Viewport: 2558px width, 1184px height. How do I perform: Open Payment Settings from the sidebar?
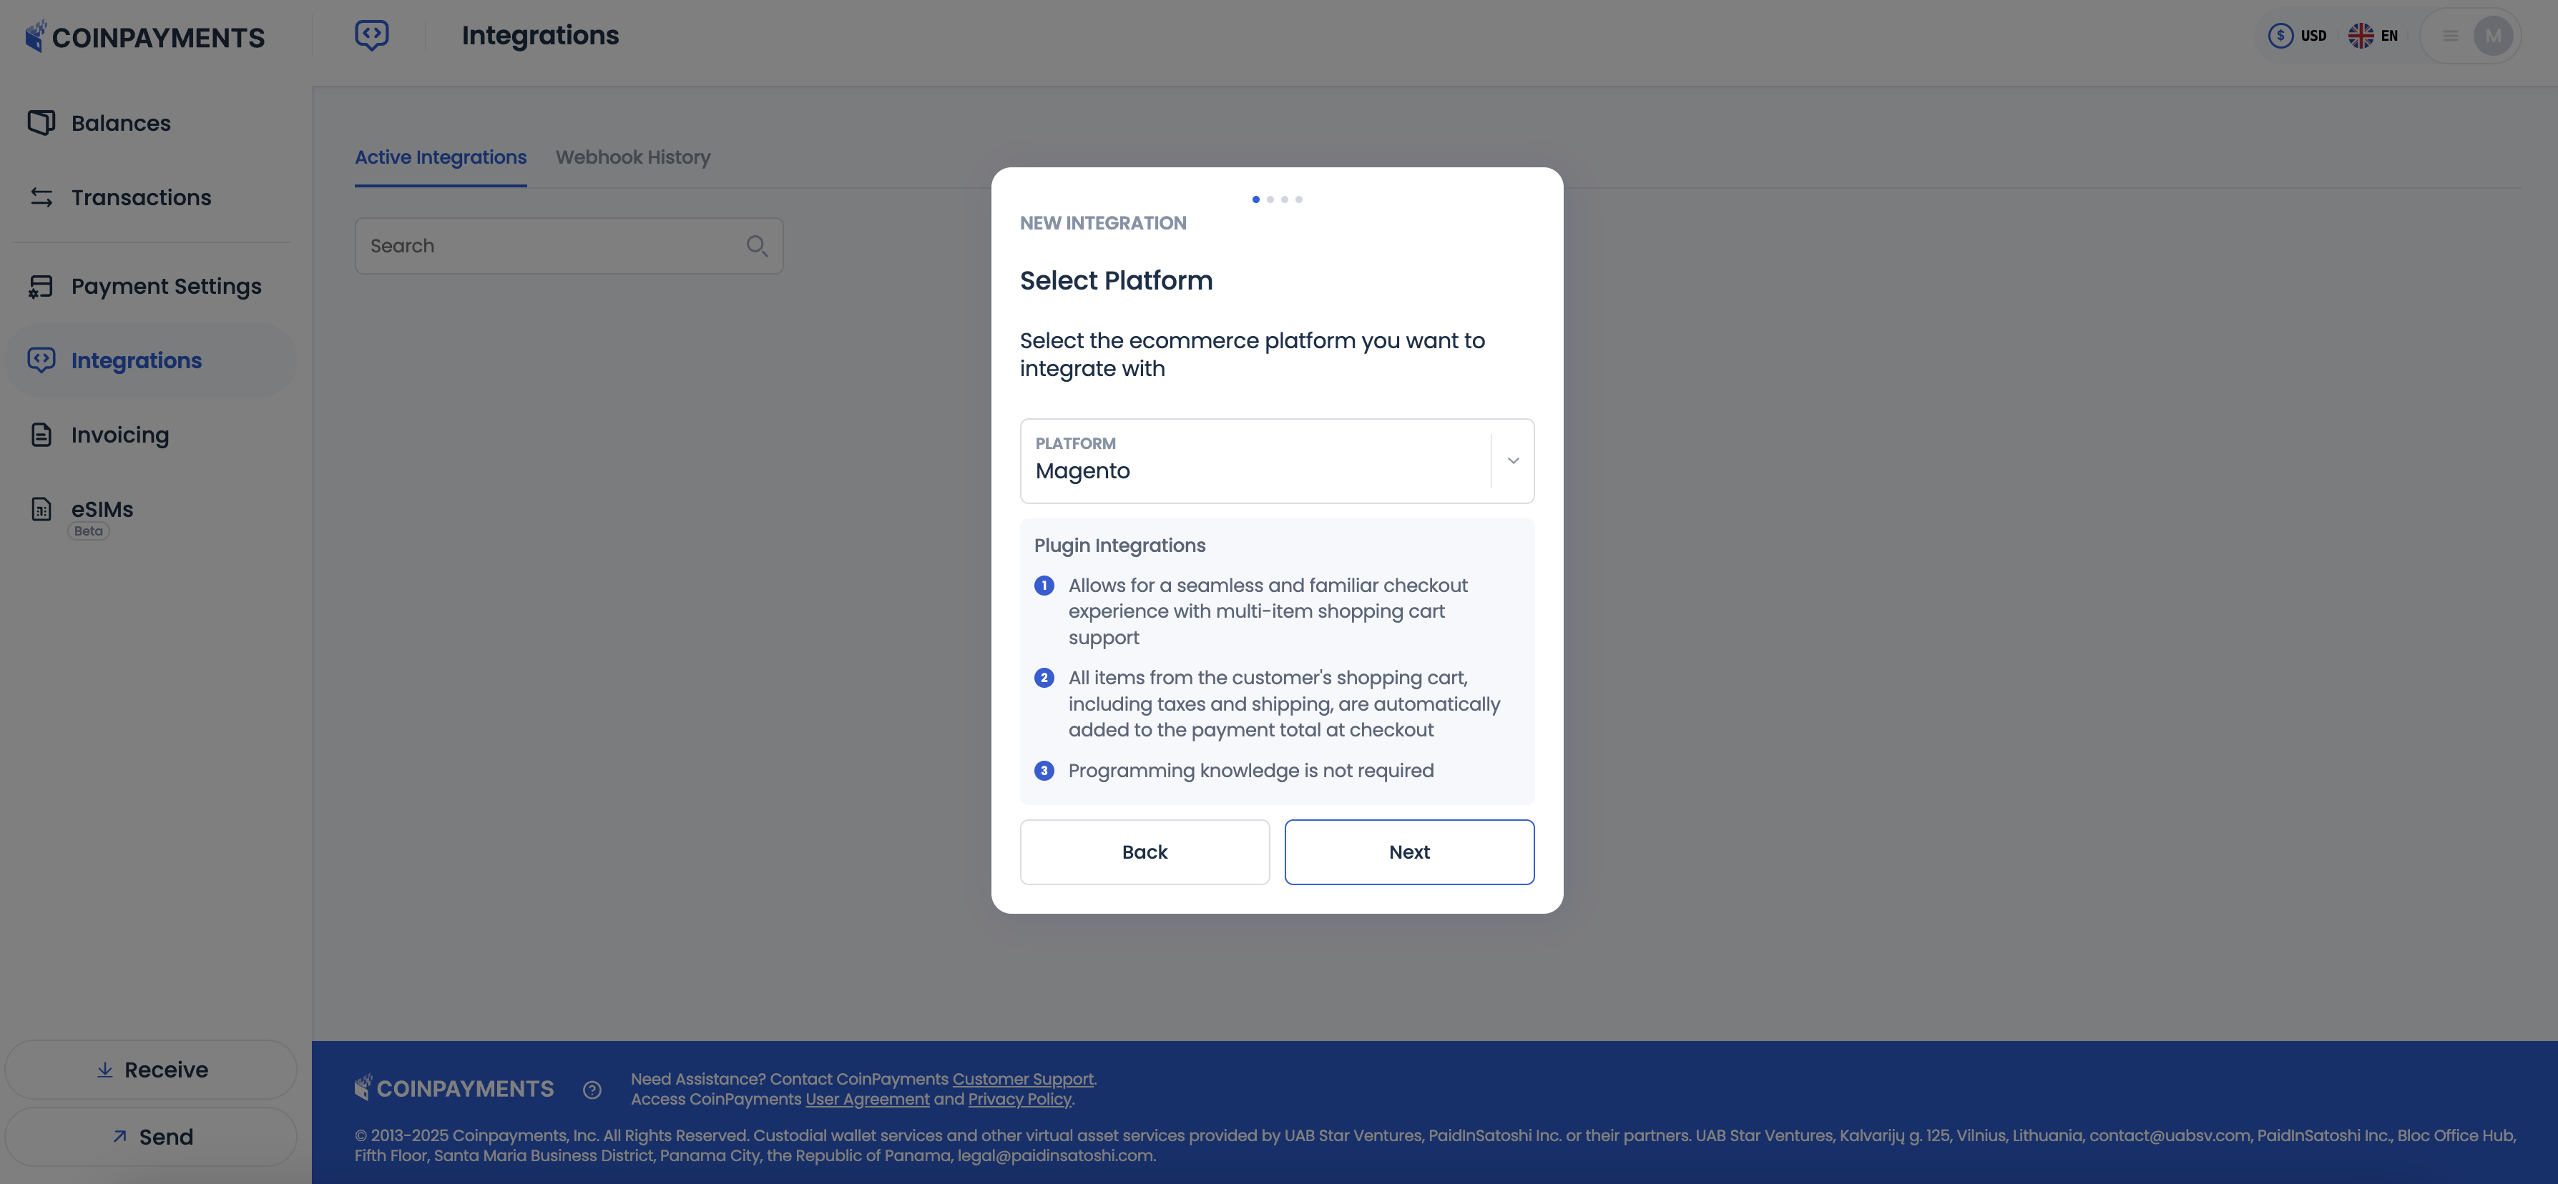(x=165, y=286)
